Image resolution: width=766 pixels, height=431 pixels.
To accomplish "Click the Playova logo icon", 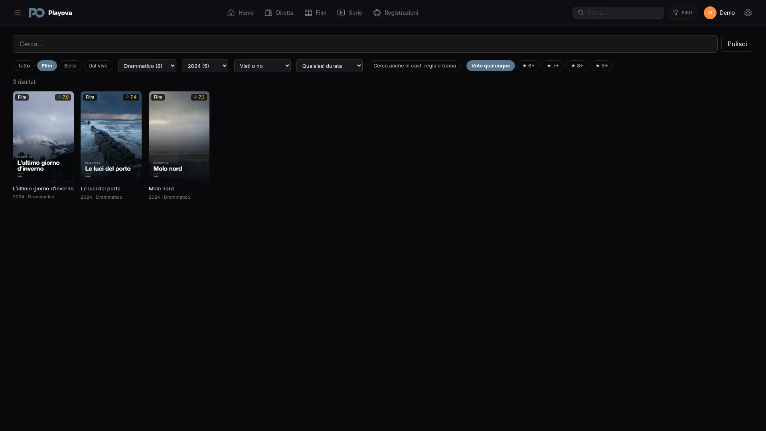I will (x=36, y=13).
